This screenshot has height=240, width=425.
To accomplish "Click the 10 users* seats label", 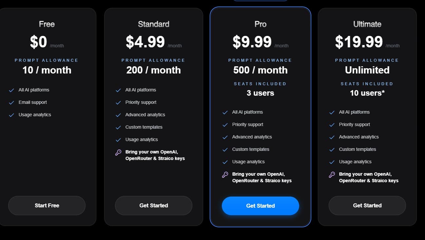I will pyautogui.click(x=367, y=93).
